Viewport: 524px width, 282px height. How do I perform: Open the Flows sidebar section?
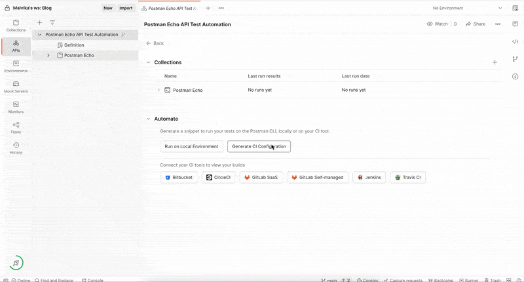coord(16,128)
